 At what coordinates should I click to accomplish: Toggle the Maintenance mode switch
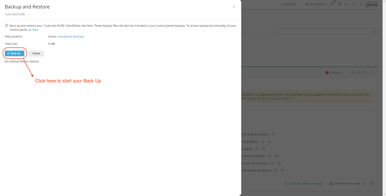tap(330, 184)
